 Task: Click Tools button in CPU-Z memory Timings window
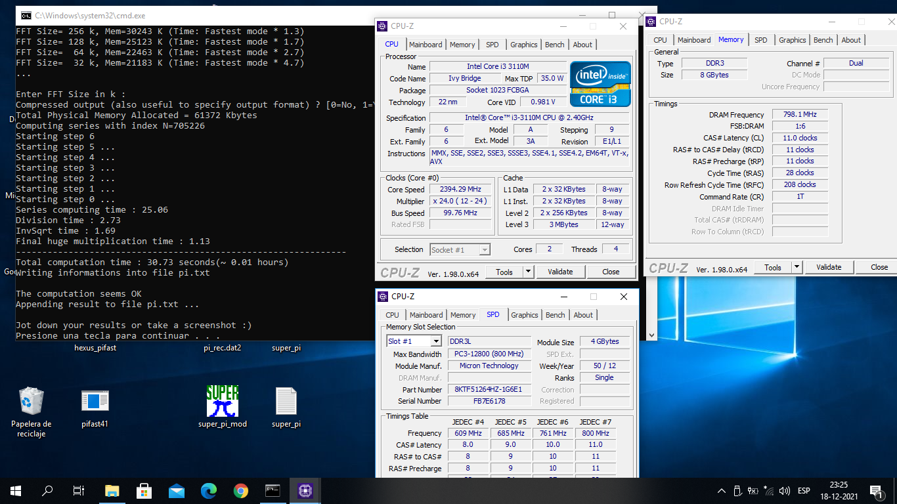tap(773, 267)
